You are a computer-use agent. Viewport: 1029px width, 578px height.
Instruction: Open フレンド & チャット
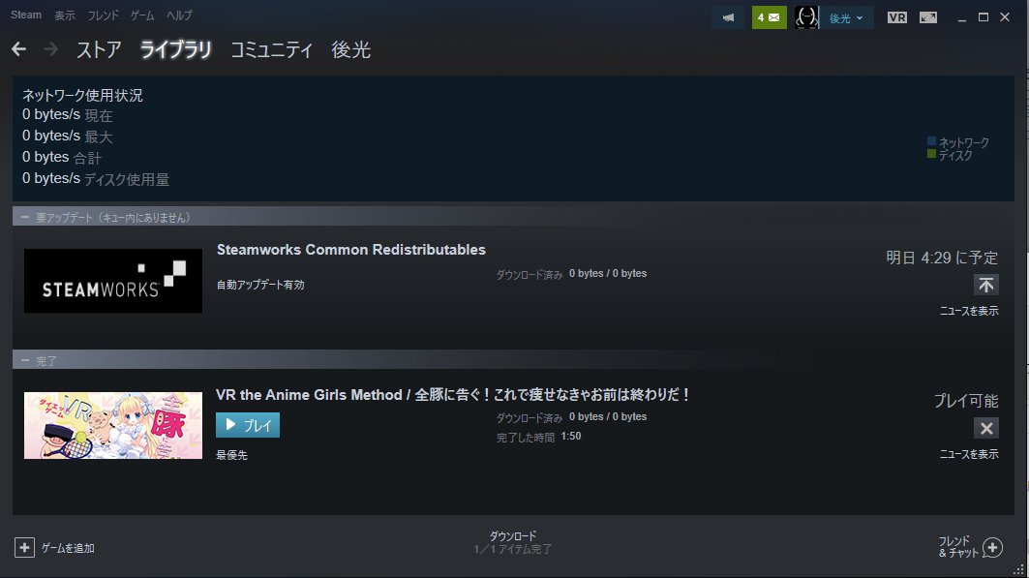[957, 546]
